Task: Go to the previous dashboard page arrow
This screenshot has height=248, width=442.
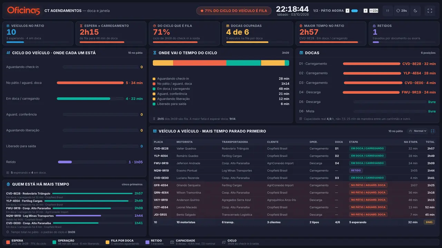Action: tap(347, 11)
